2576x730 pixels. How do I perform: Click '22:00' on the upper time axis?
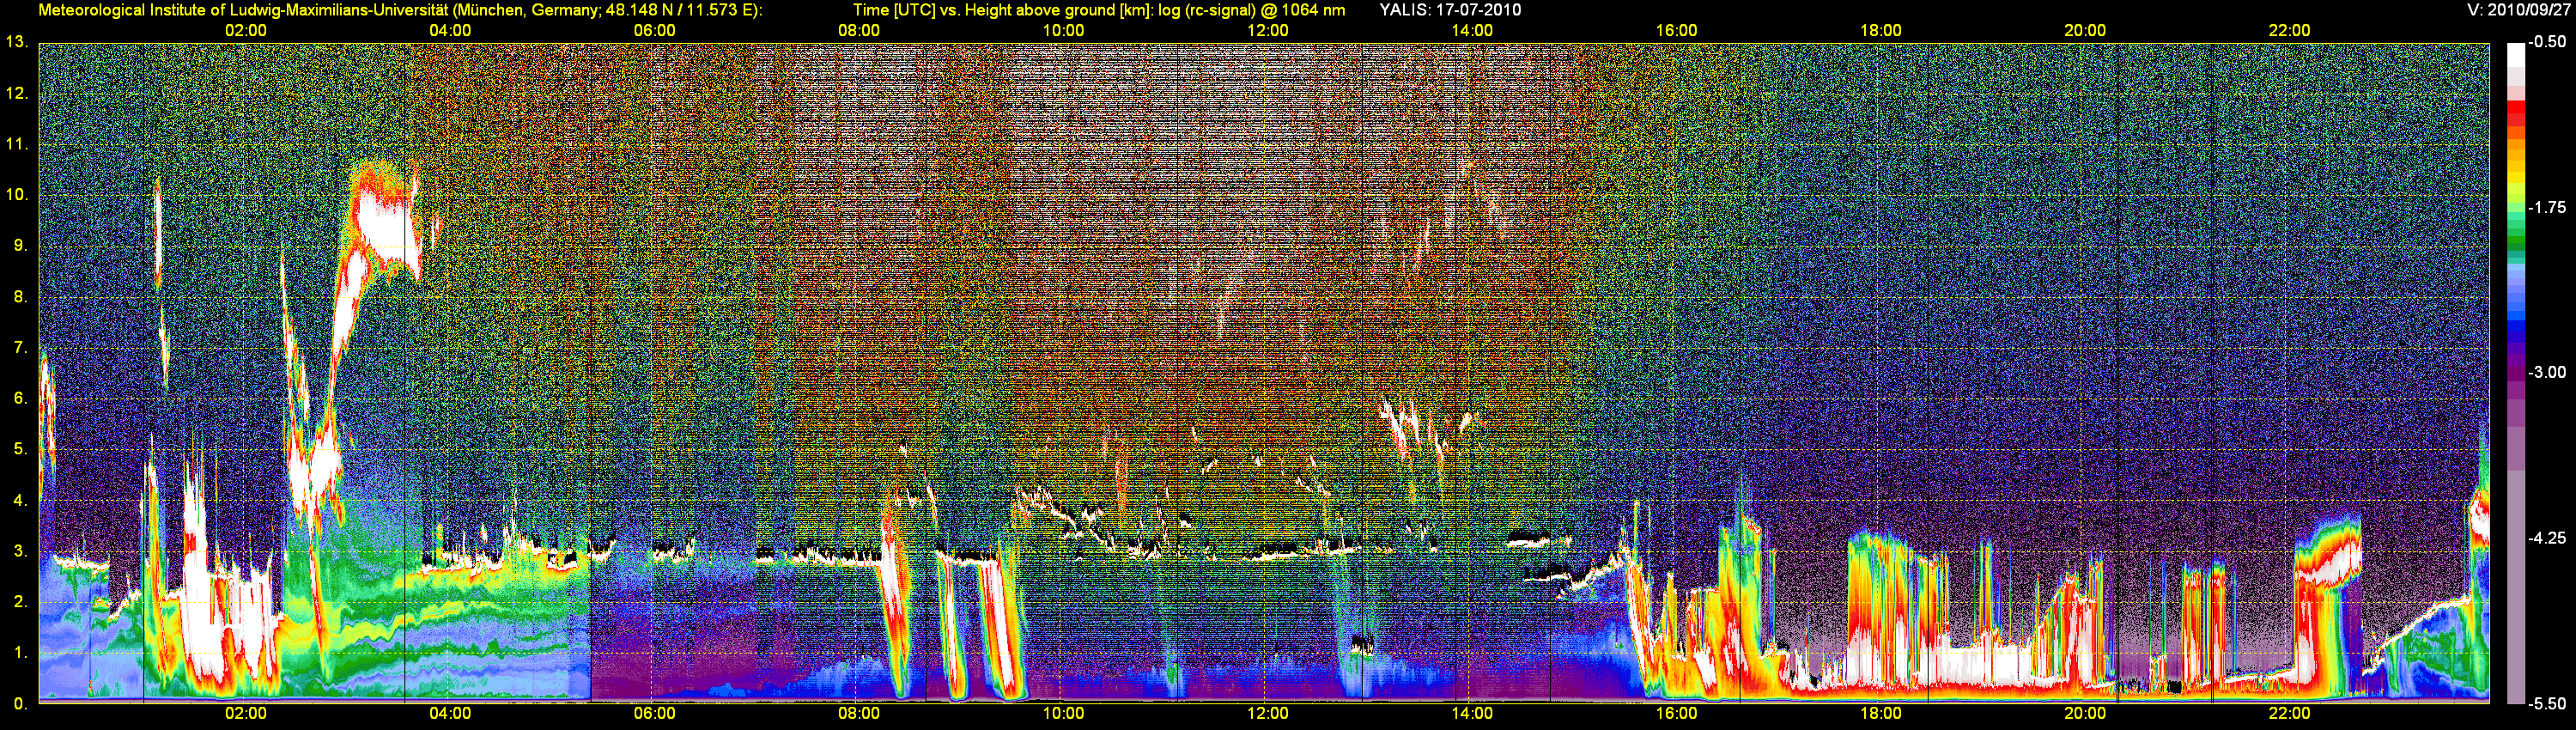tap(2289, 30)
